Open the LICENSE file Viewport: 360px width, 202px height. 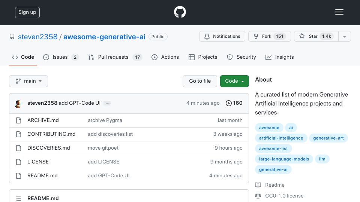point(38,162)
